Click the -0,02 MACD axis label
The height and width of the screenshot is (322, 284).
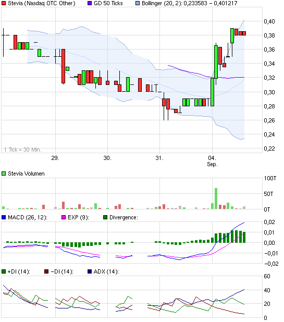(x=271, y=264)
